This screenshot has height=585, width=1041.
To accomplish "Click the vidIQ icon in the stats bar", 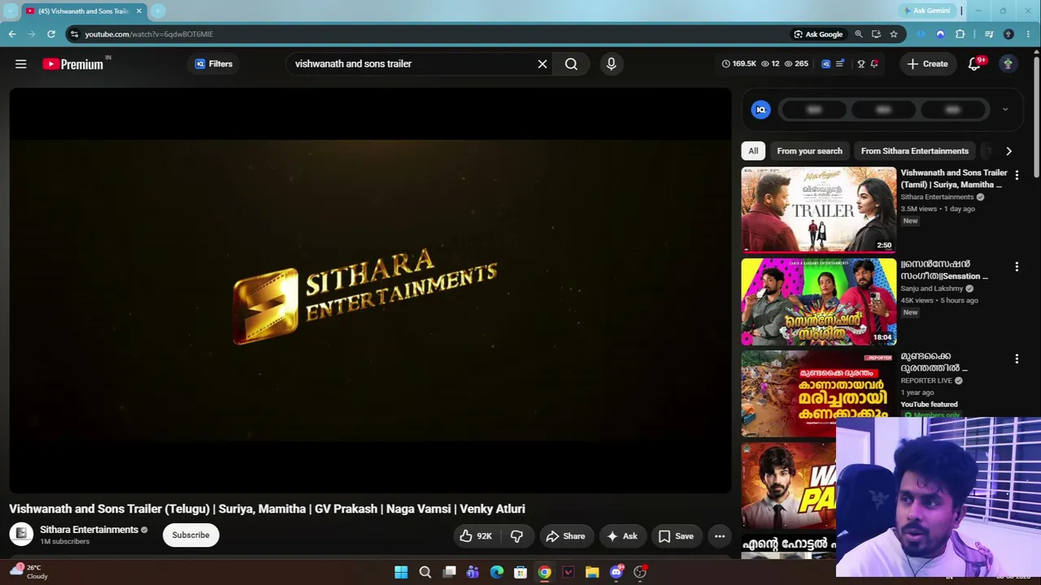I will (825, 64).
